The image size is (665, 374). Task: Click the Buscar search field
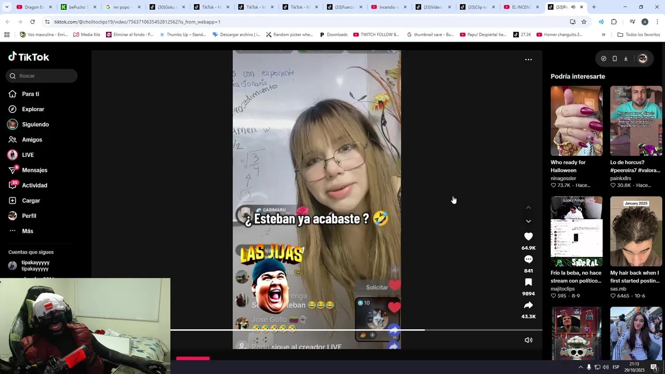(x=42, y=76)
